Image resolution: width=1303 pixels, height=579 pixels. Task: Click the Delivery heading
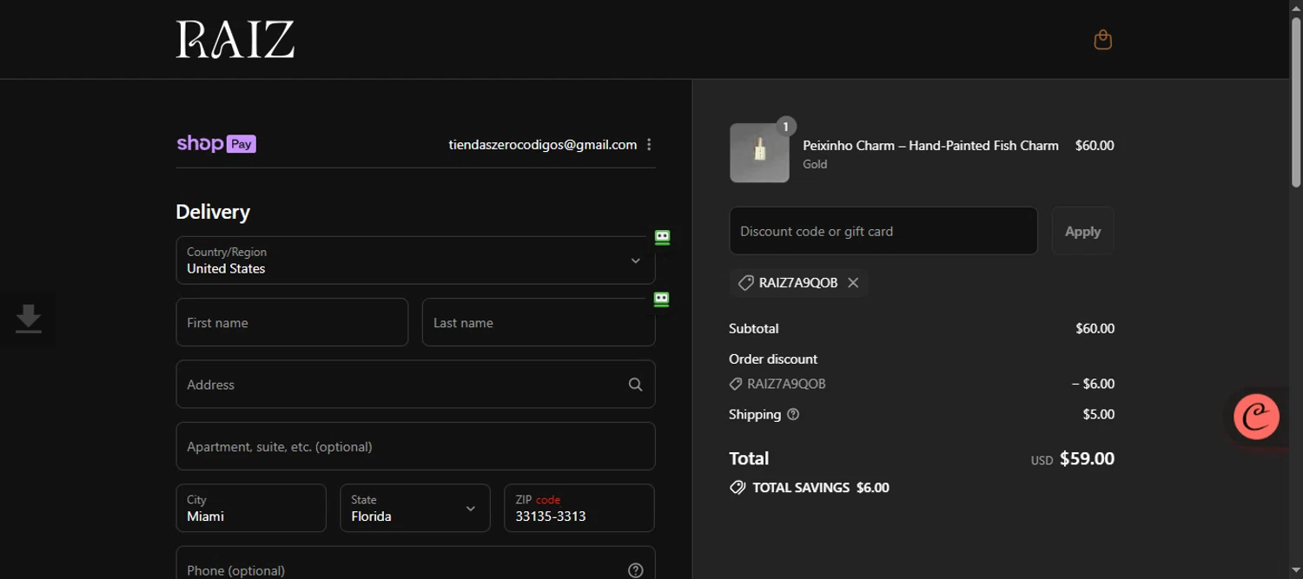[x=213, y=212]
